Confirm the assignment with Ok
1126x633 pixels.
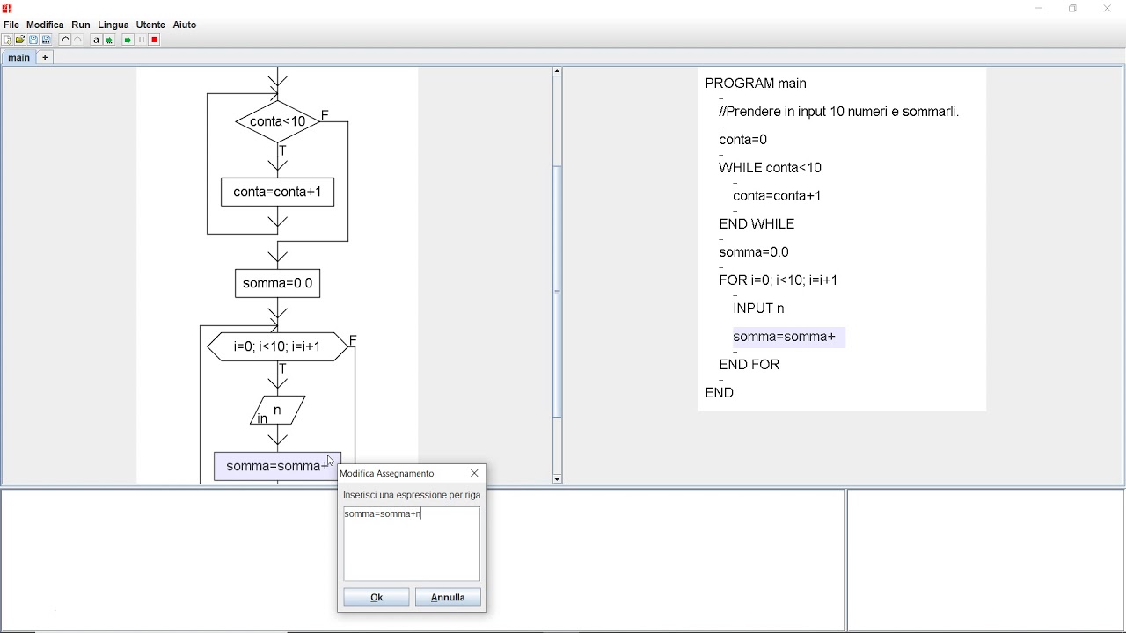(377, 597)
